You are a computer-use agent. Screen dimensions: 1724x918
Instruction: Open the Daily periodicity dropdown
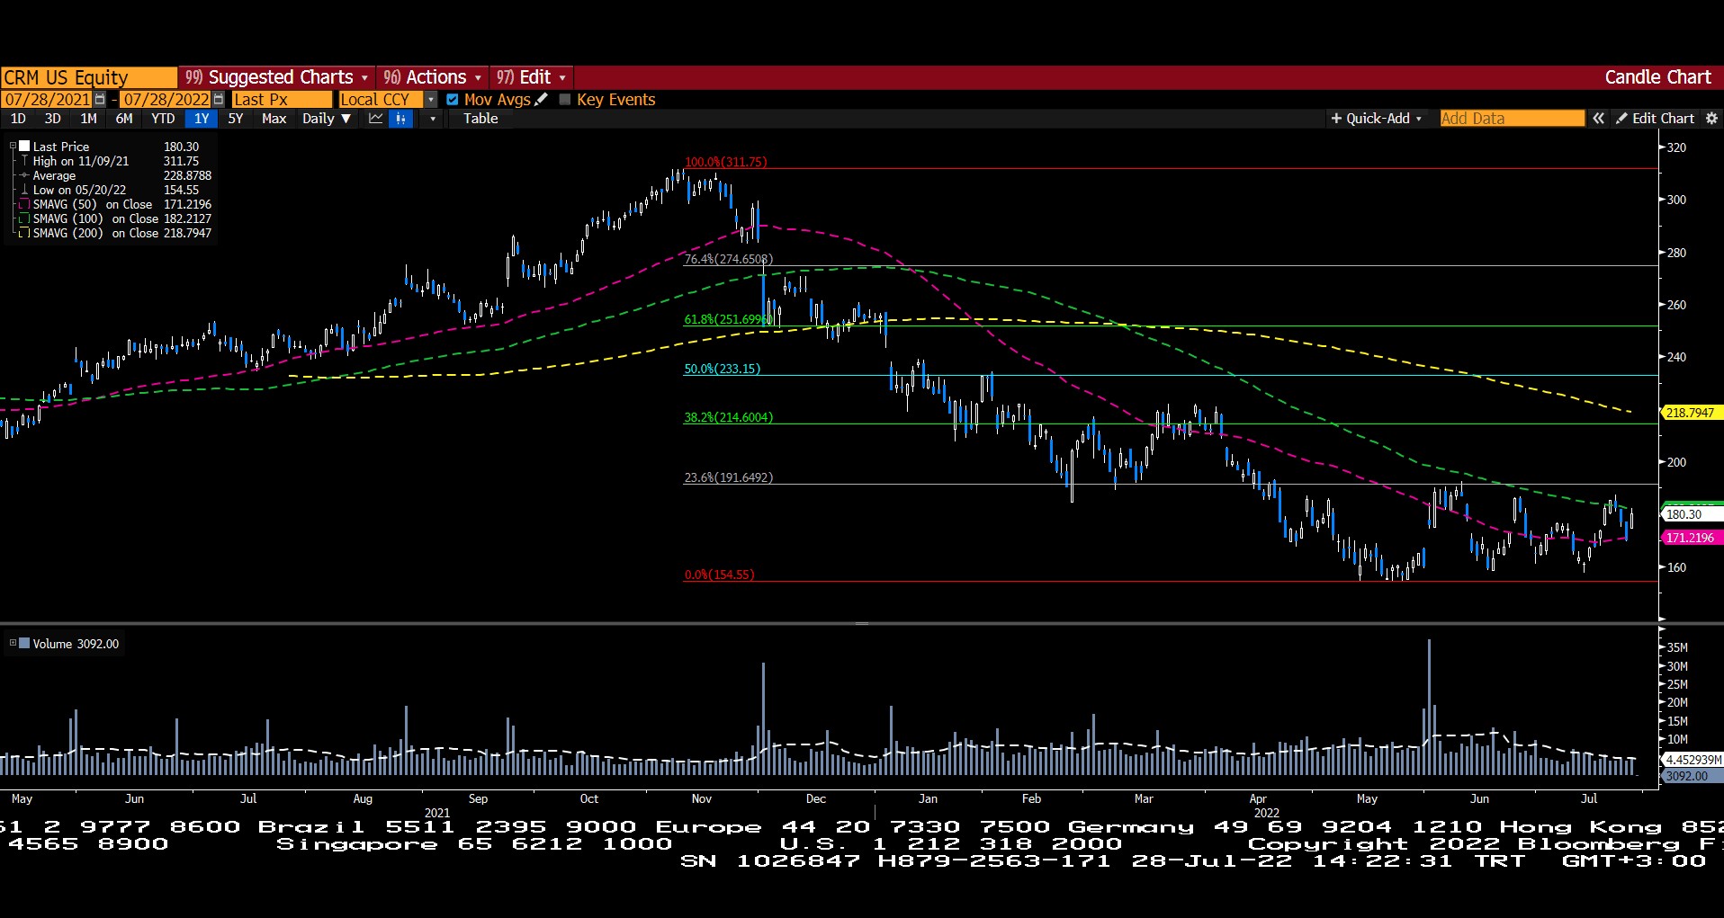[x=327, y=119]
